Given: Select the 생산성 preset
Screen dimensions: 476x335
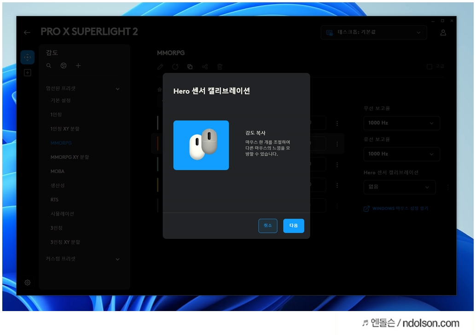Looking at the screenshot, I should [x=58, y=185].
